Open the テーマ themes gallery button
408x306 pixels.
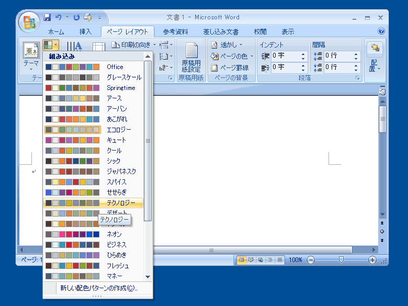click(31, 56)
